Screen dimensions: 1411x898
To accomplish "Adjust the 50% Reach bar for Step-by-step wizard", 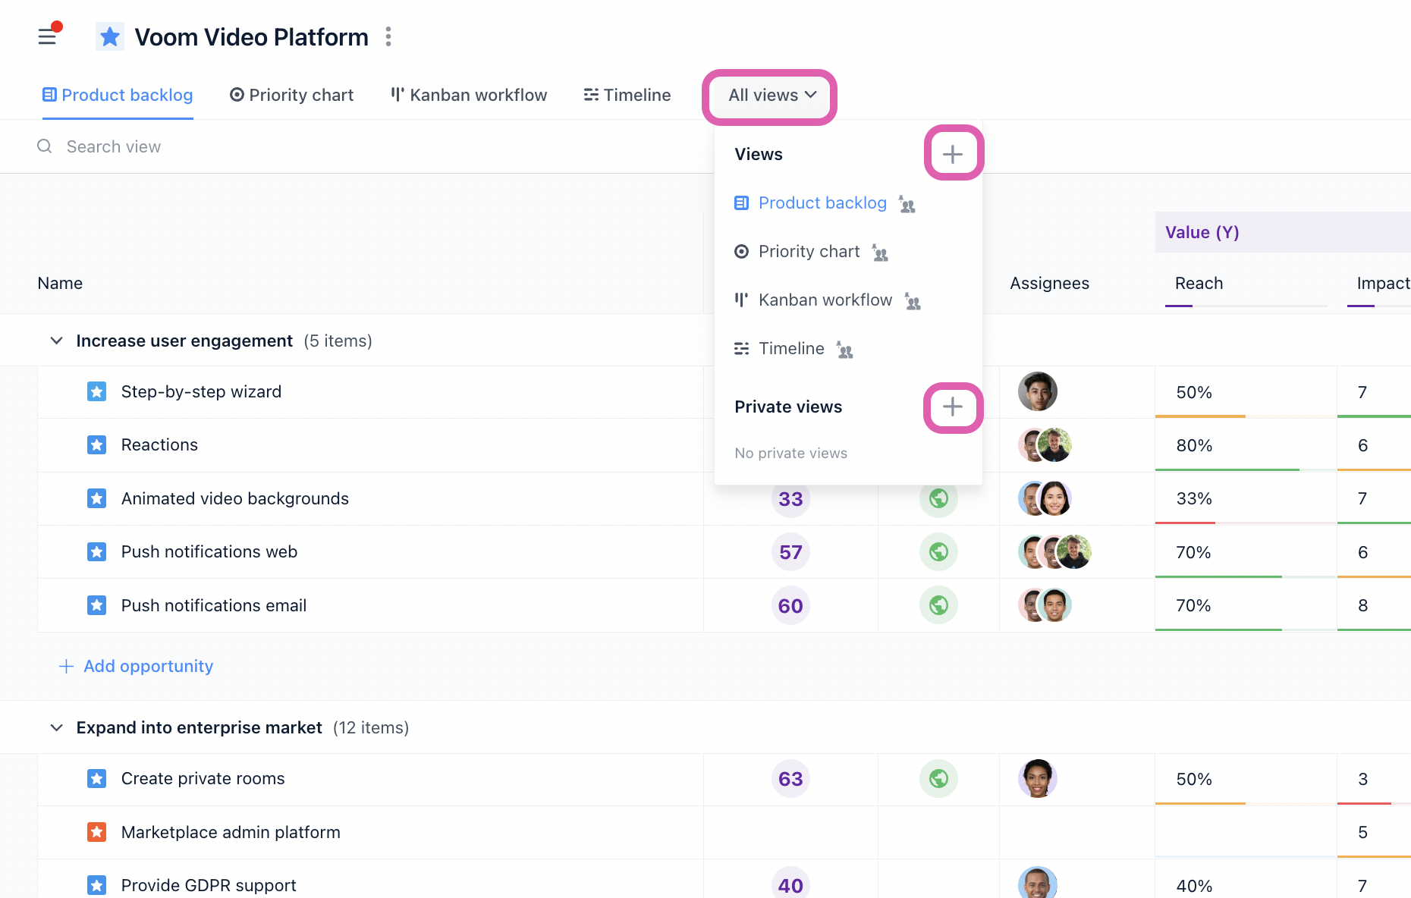I will [1245, 416].
